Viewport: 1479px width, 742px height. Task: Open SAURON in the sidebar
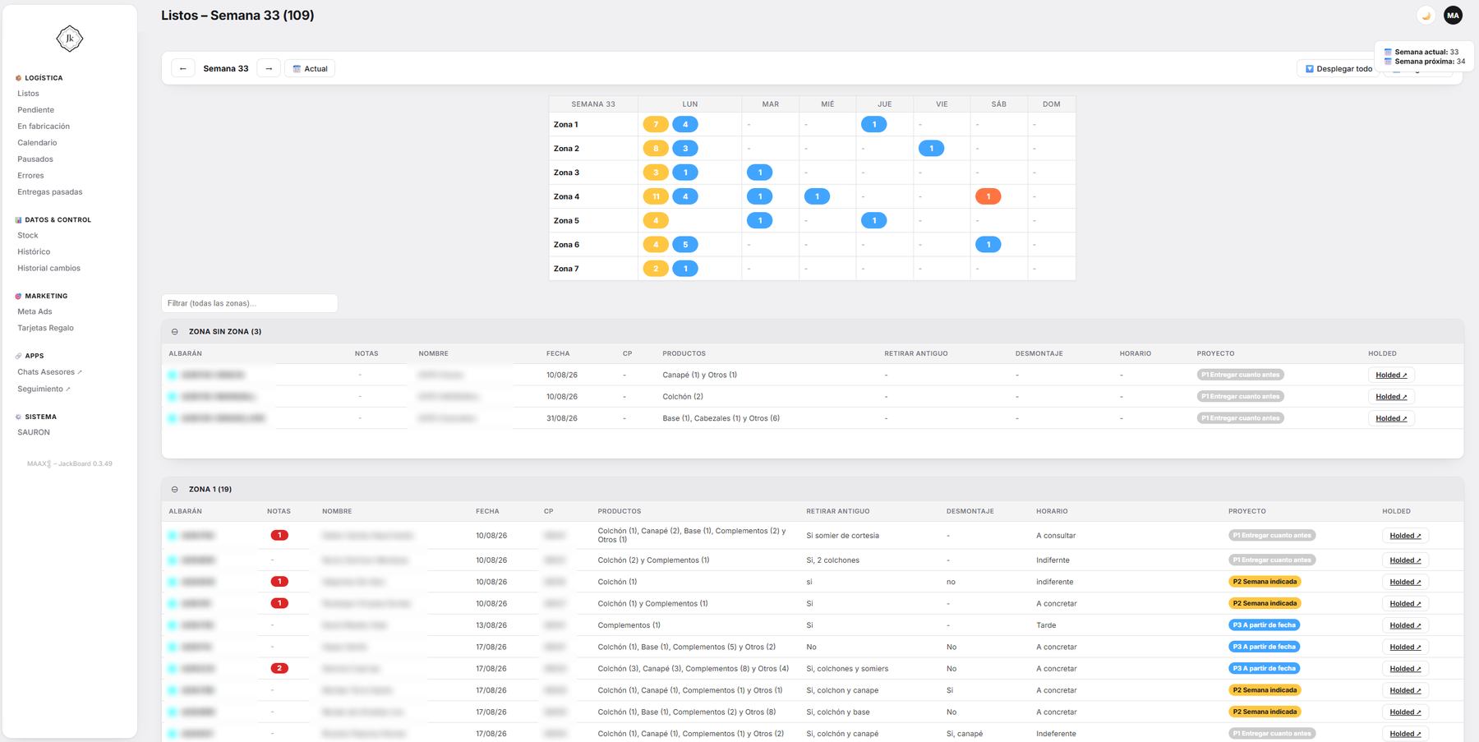click(34, 432)
